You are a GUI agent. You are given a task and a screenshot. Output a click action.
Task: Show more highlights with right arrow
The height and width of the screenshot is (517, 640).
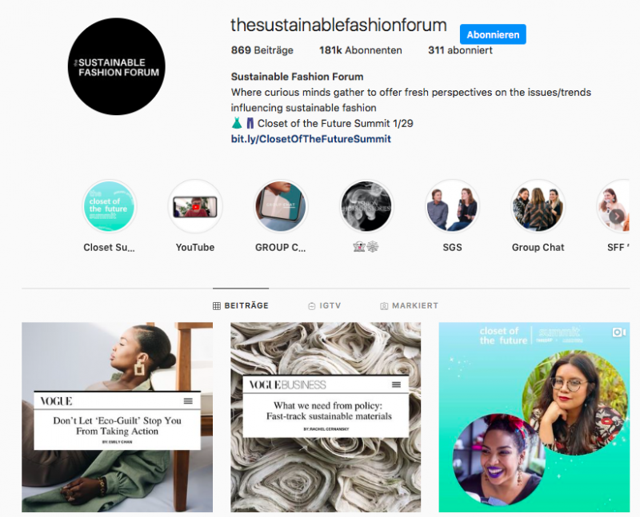[x=617, y=216]
